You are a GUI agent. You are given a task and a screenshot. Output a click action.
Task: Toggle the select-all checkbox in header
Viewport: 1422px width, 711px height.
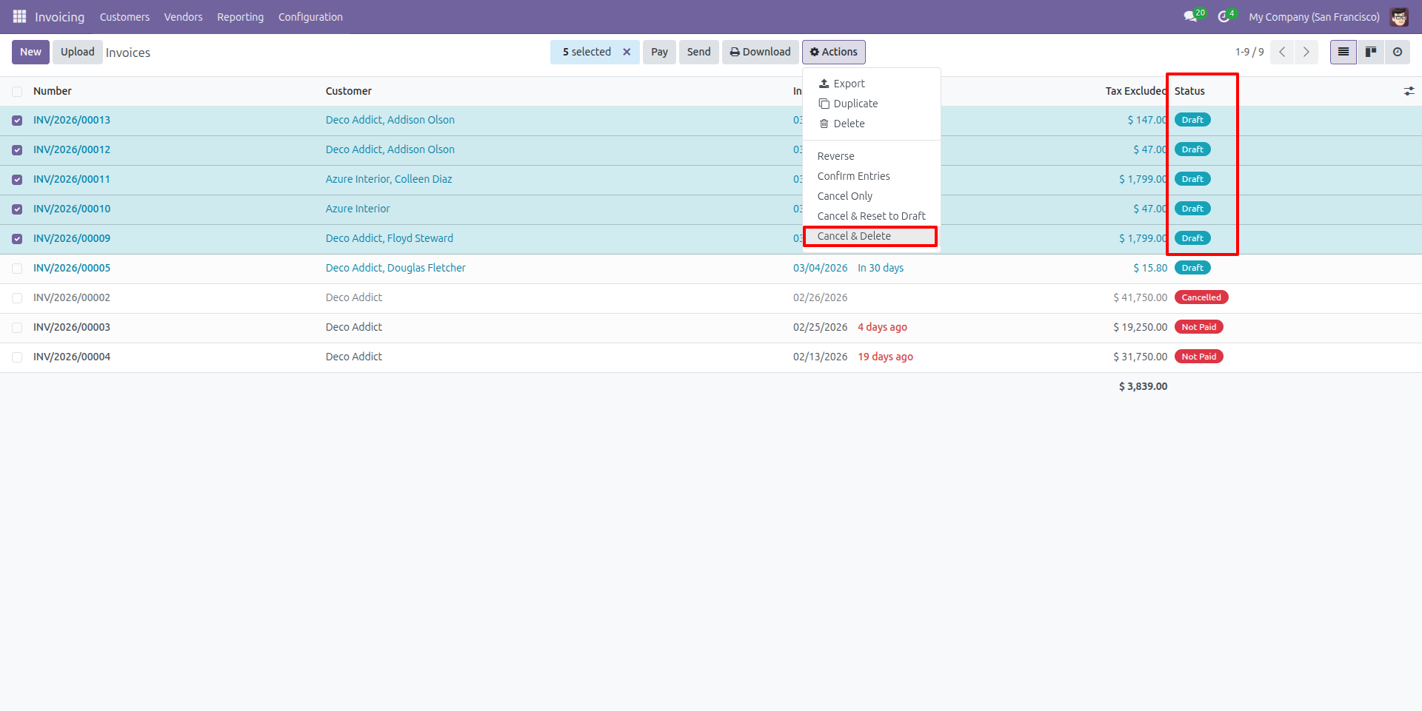17,91
